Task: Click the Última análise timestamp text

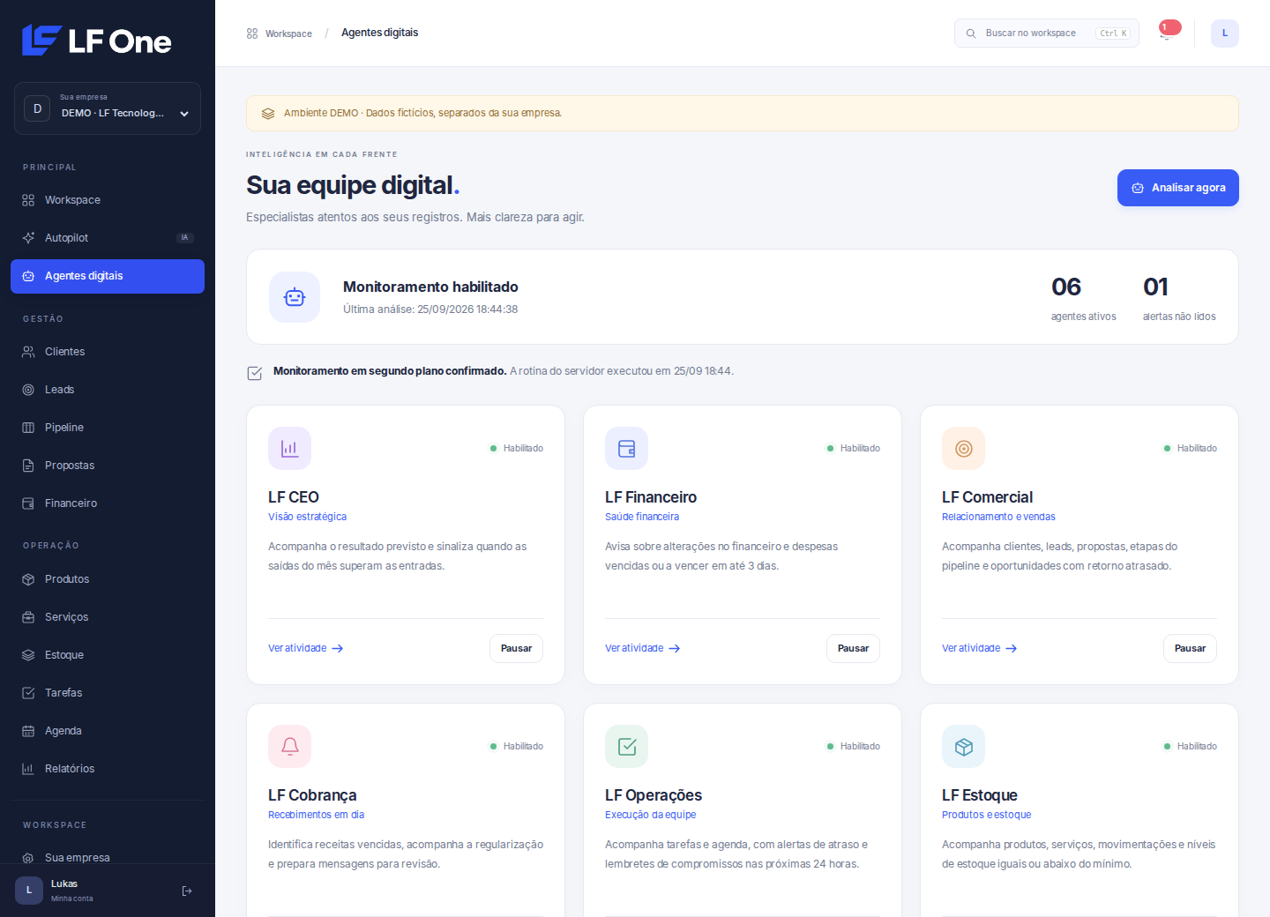Action: click(430, 309)
